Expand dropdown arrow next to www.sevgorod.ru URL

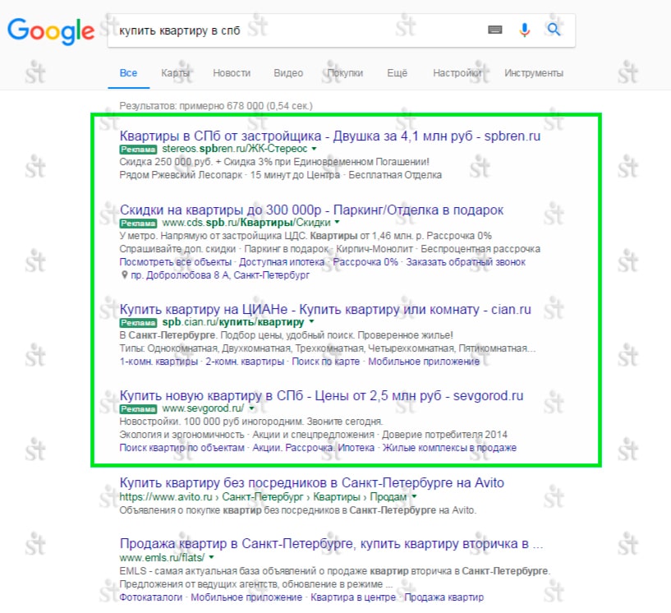(251, 408)
